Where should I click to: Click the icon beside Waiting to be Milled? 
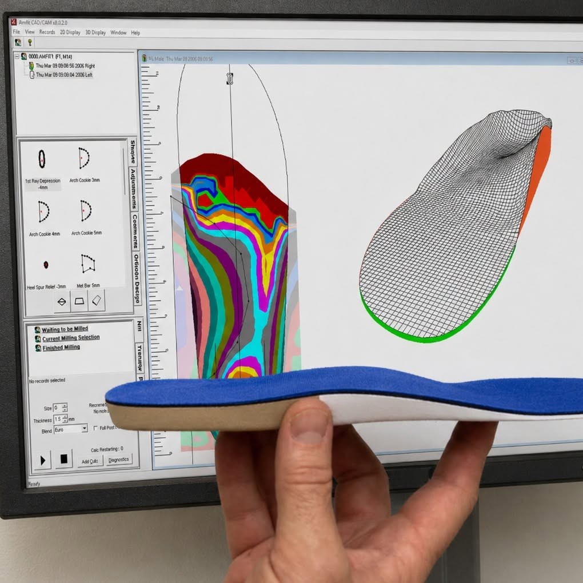click(x=38, y=330)
